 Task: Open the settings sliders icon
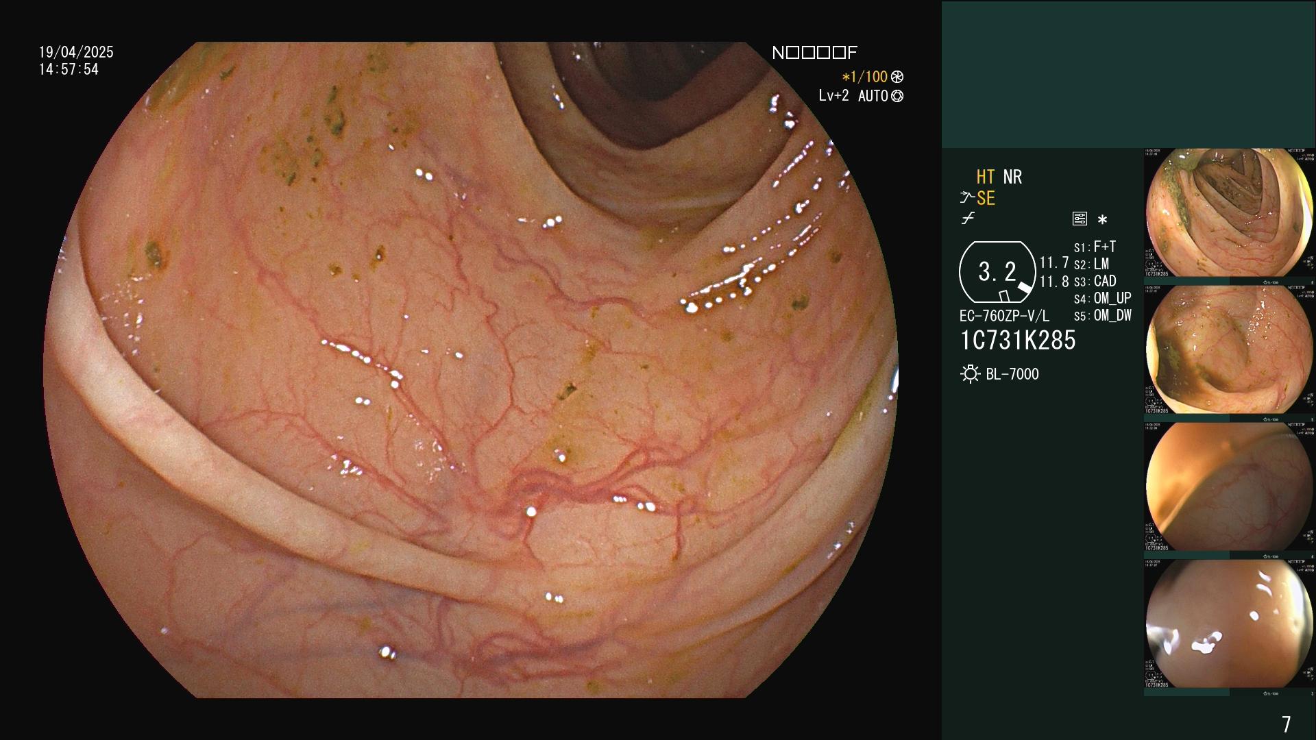pyautogui.click(x=1080, y=219)
